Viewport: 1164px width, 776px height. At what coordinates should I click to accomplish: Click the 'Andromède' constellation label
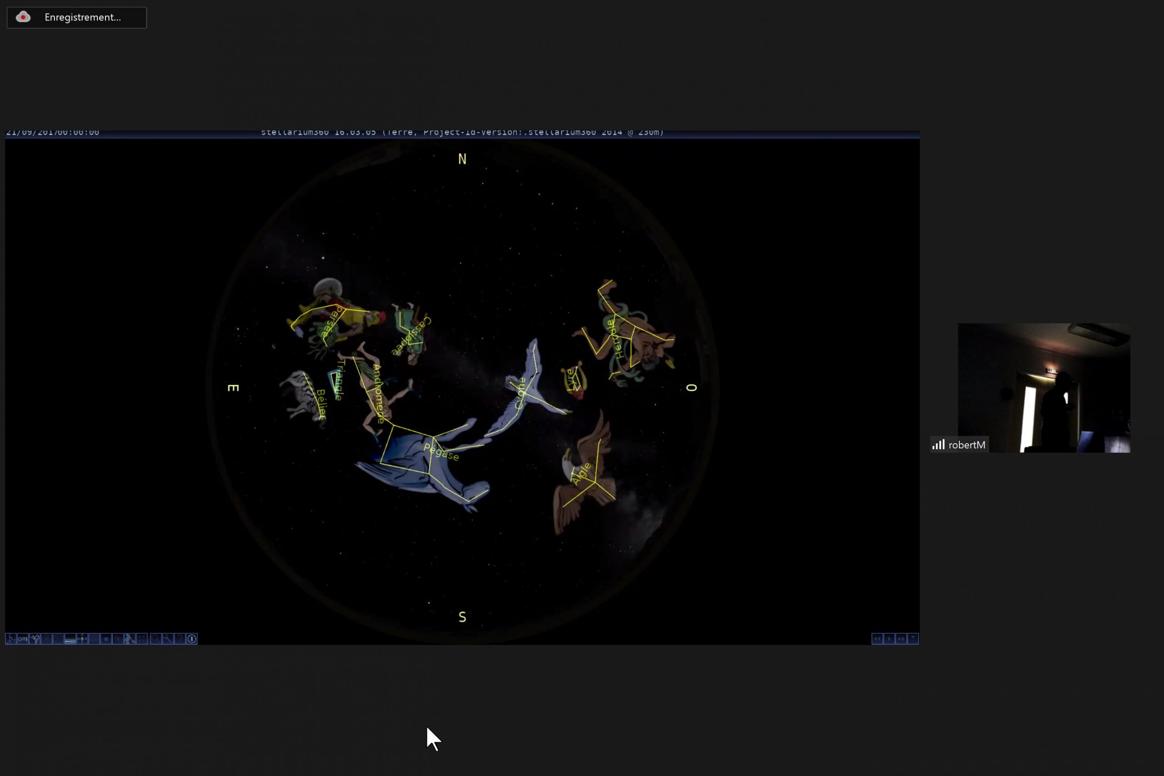tap(378, 394)
